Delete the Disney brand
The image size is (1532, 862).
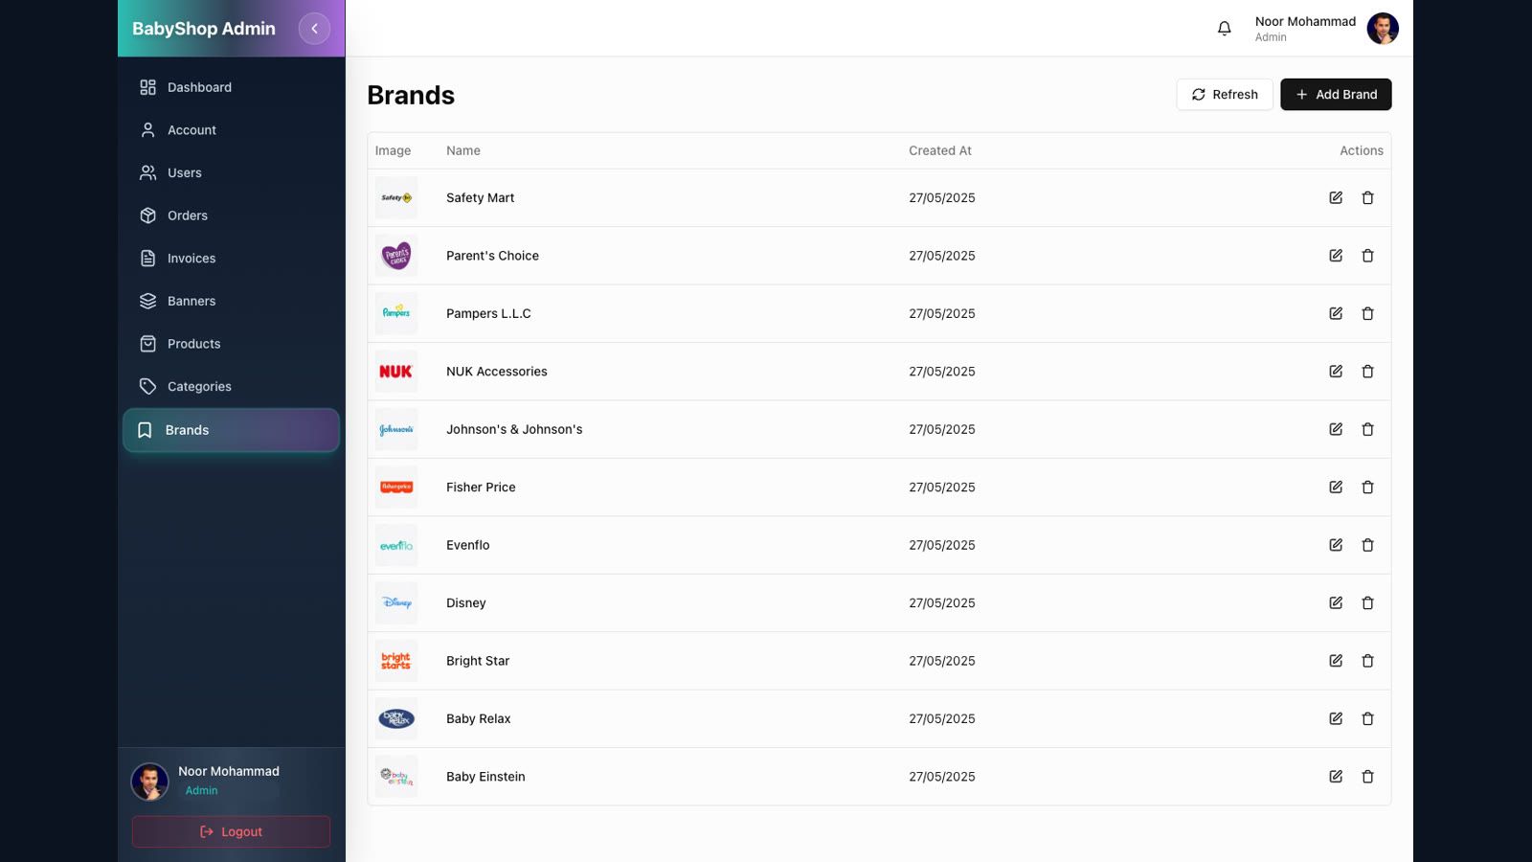pos(1367,602)
